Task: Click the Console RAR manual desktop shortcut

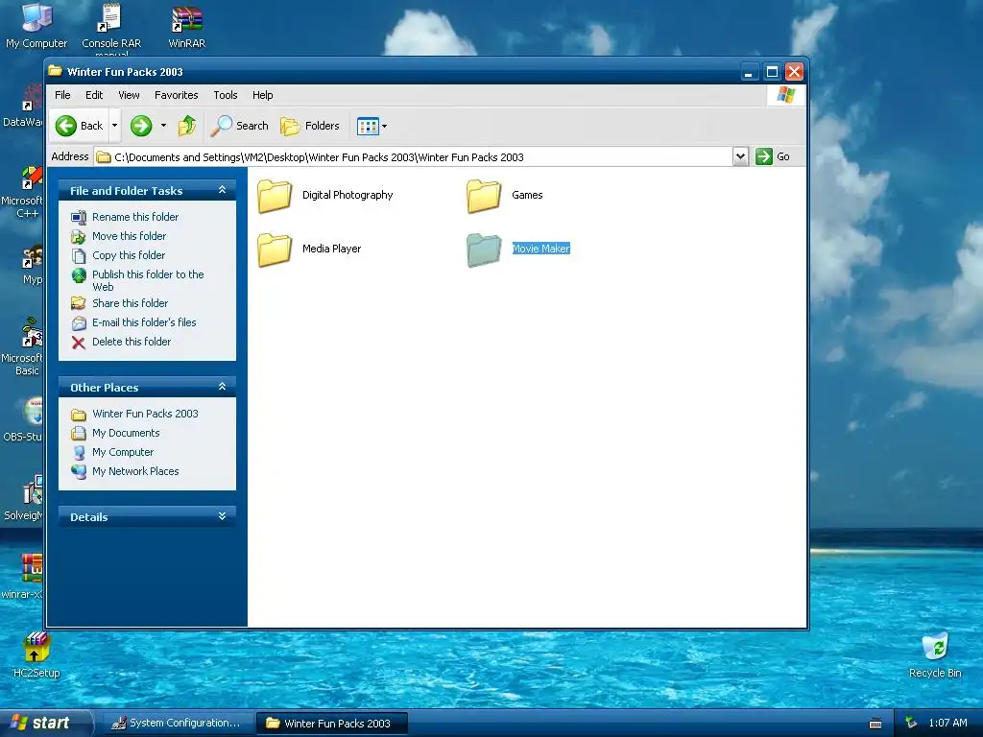Action: pos(111,29)
